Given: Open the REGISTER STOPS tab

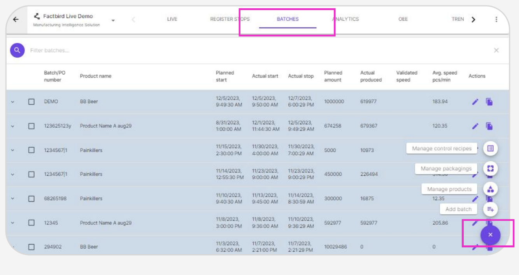Looking at the screenshot, I should [x=230, y=19].
